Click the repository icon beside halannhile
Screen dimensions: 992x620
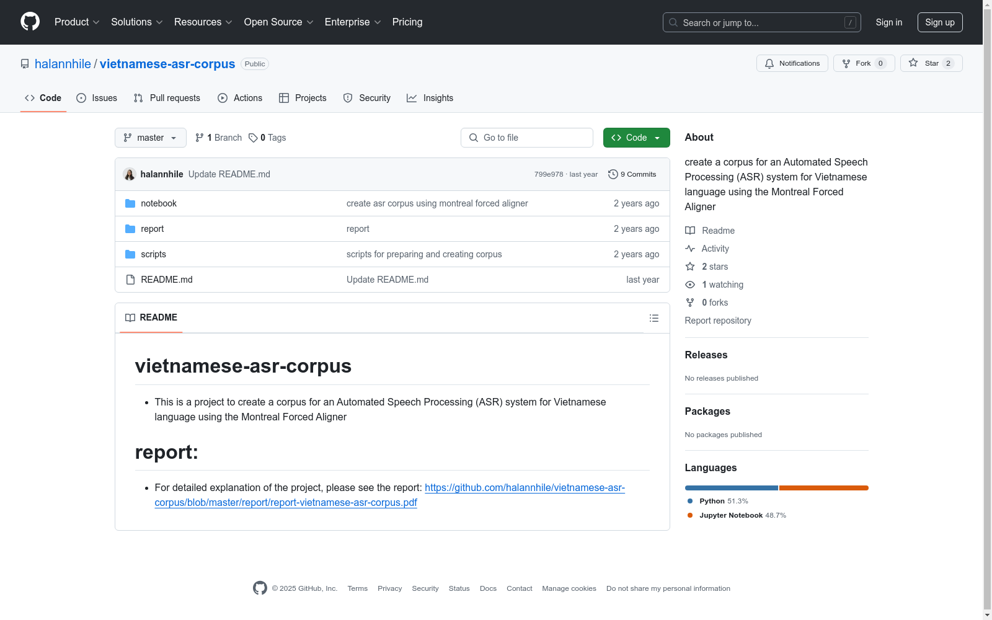coord(25,64)
